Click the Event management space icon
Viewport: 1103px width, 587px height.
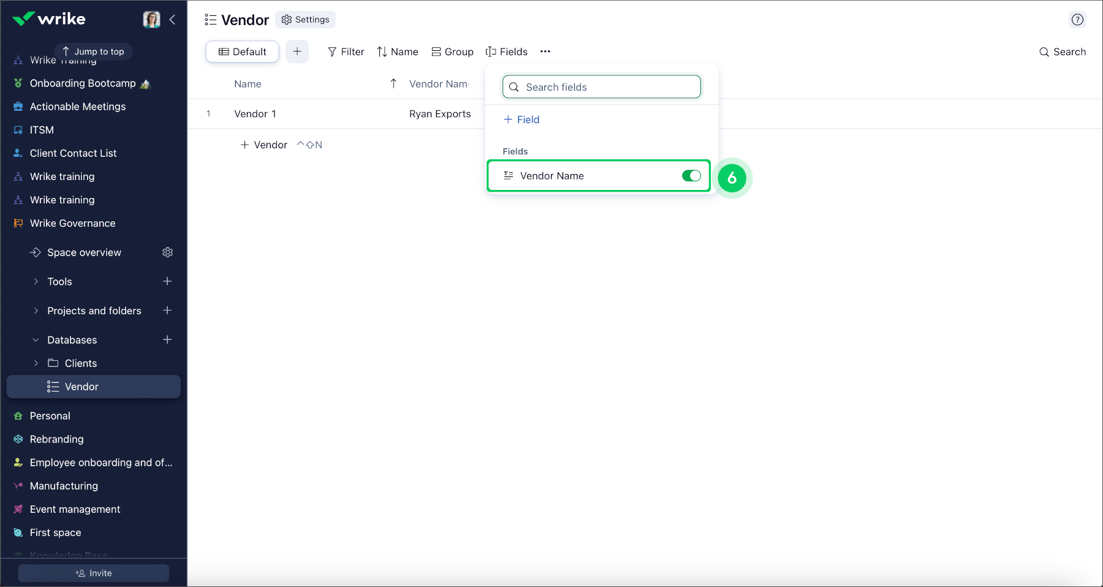(x=18, y=509)
